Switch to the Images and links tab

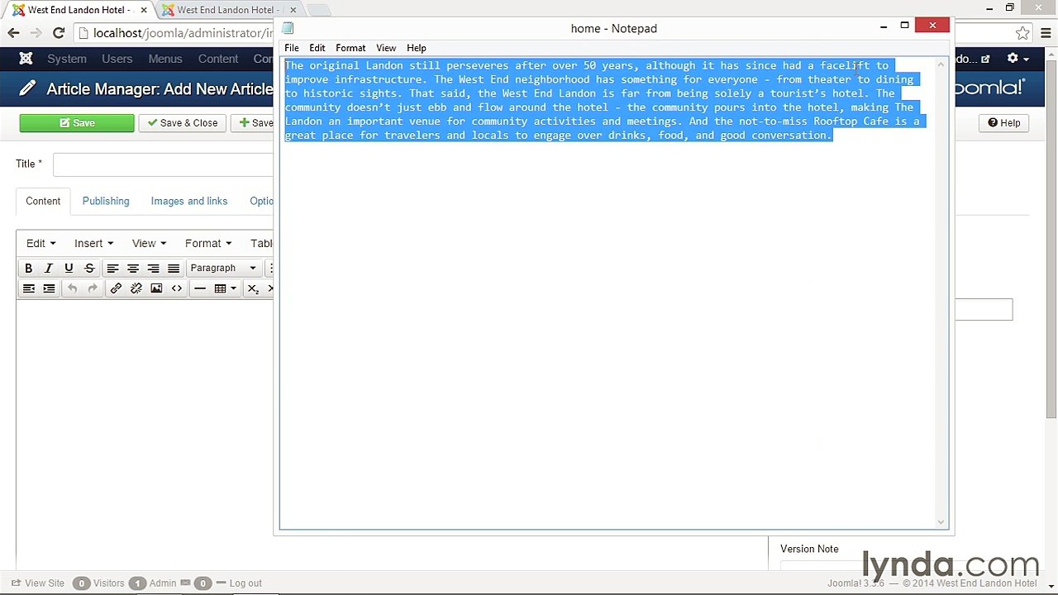point(189,201)
